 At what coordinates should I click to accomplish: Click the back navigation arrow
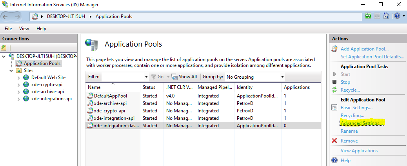click(6, 16)
